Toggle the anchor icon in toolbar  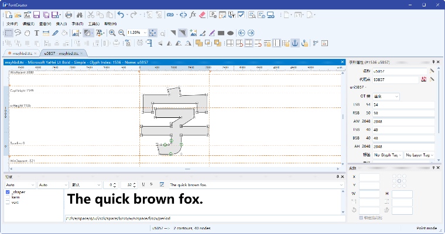[x=296, y=42]
